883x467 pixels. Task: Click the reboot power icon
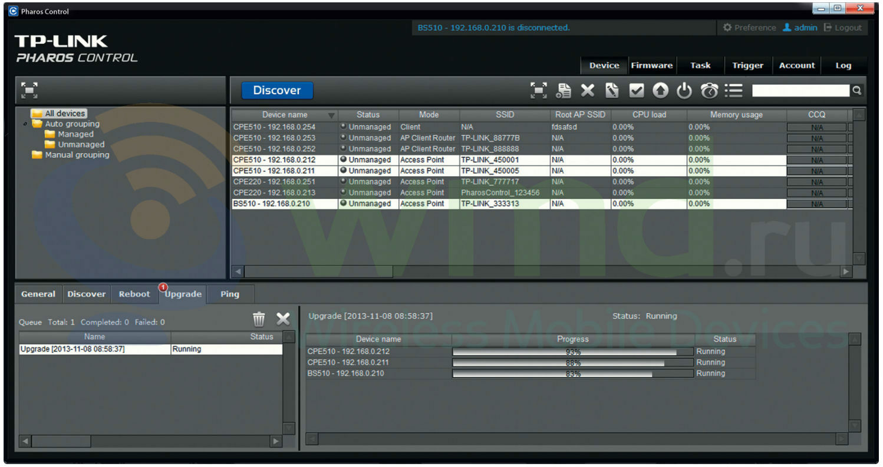pyautogui.click(x=684, y=90)
